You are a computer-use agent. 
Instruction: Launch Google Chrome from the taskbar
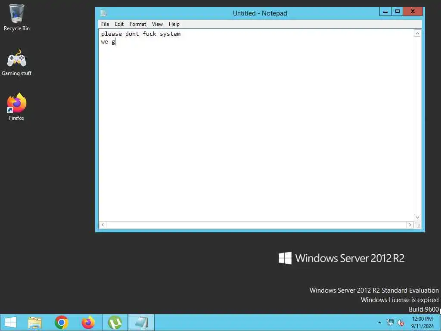(x=62, y=322)
